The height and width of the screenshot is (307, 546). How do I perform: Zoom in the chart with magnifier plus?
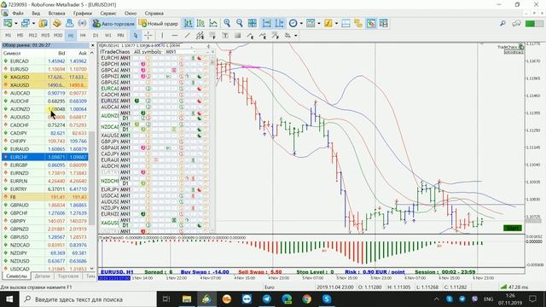227,23
